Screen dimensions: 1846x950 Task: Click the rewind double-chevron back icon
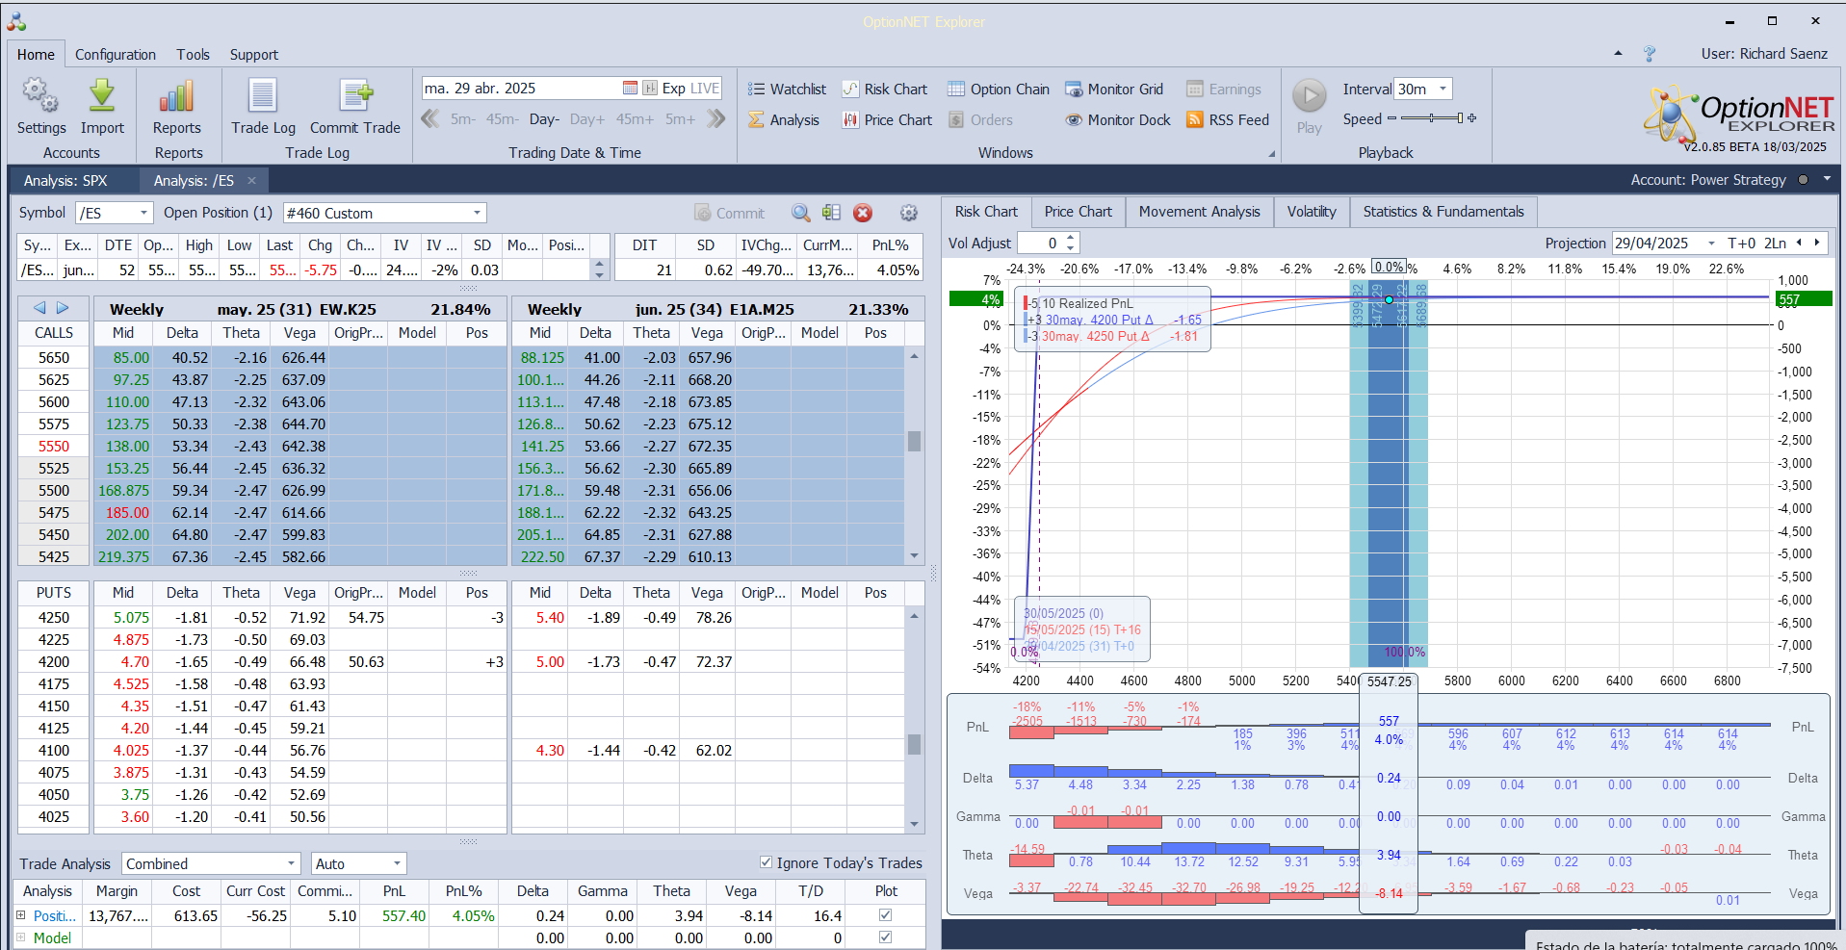pos(430,118)
